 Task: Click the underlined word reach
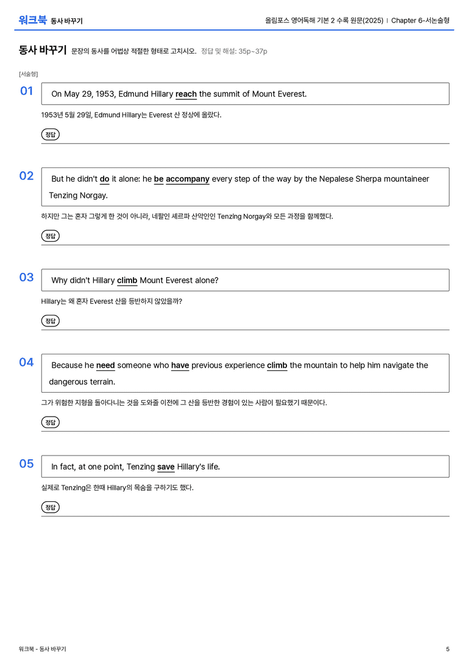[186, 94]
